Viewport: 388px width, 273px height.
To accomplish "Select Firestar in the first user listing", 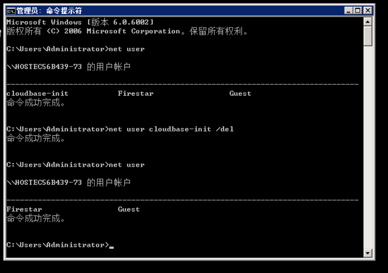I will (136, 94).
